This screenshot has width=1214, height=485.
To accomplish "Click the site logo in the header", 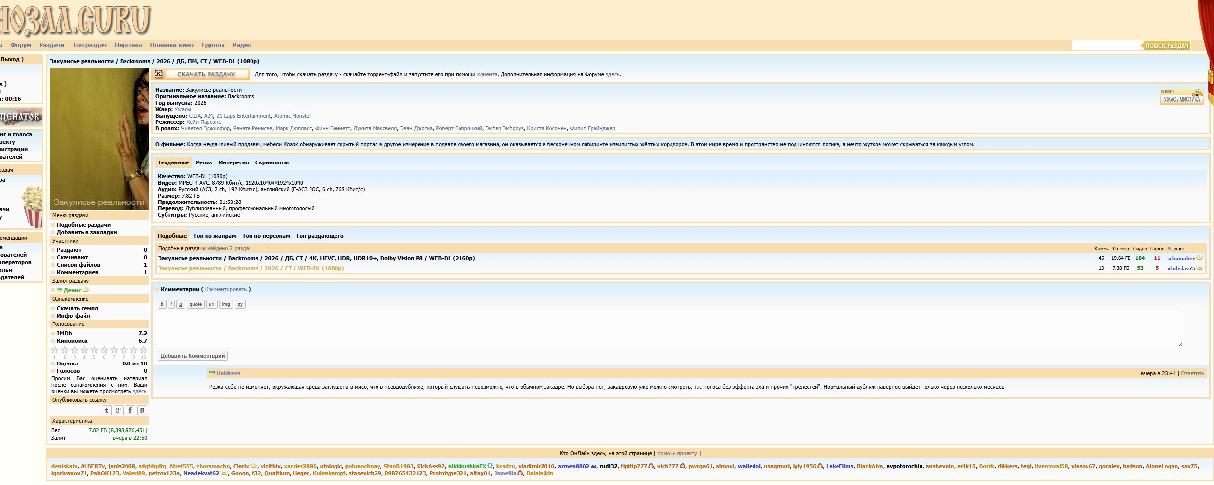I will point(74,20).
